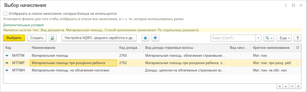The height and width of the screenshot is (92, 307).
Task: Move selected item down with blue arrow
Action: [155, 38]
